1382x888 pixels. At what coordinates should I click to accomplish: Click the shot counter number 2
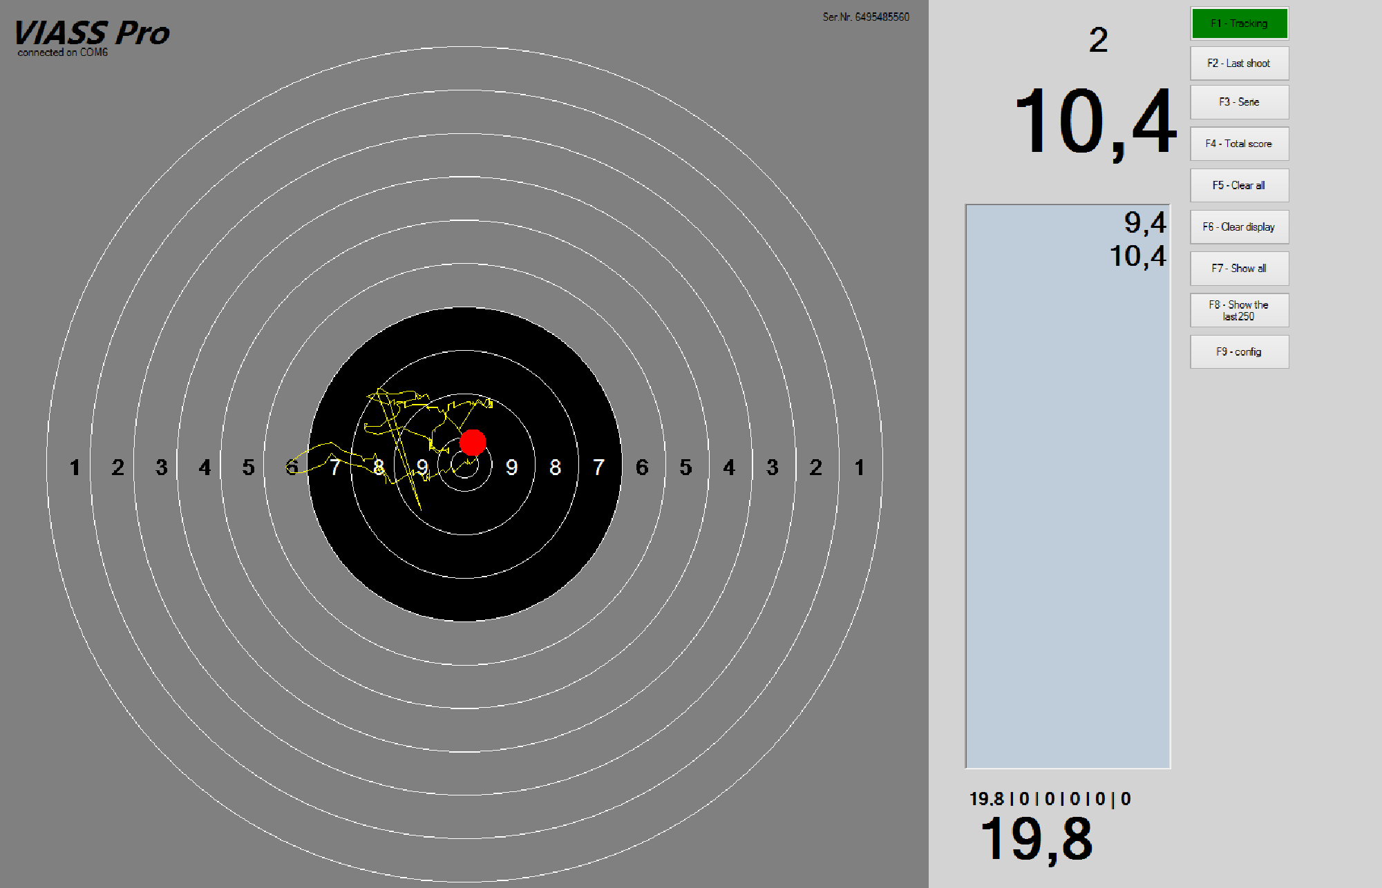pos(1098,40)
